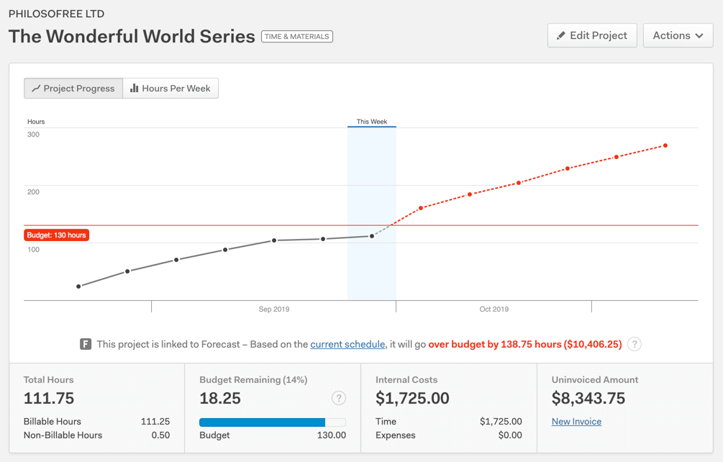Click the help icon in Budget Remaining

339,398
